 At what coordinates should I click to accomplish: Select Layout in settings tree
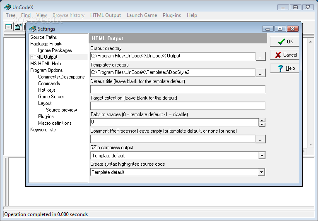[x=45, y=103]
